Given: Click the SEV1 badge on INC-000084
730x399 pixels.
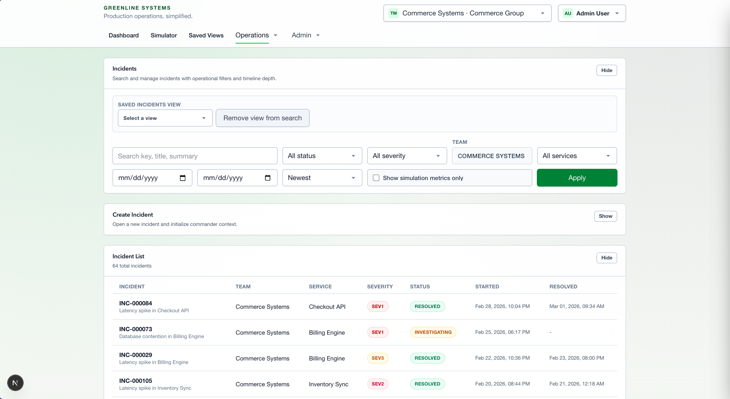Looking at the screenshot, I should 377,306.
